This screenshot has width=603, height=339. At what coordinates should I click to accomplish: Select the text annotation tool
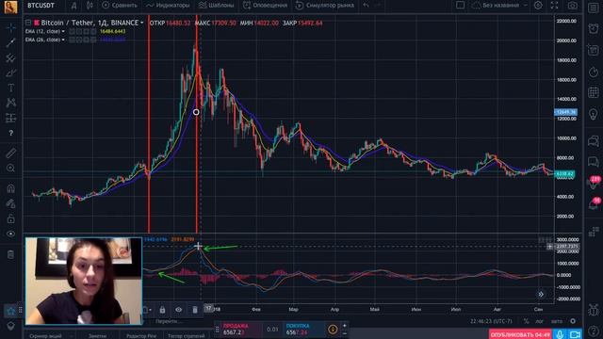10,88
